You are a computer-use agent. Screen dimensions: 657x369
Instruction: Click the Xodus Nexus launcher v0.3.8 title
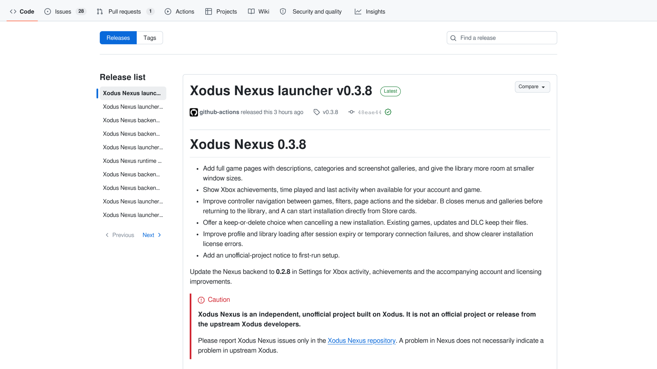point(281,91)
